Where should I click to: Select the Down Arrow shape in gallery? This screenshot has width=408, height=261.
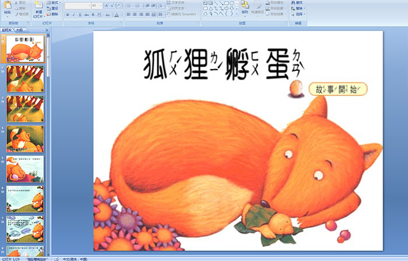[231, 8]
